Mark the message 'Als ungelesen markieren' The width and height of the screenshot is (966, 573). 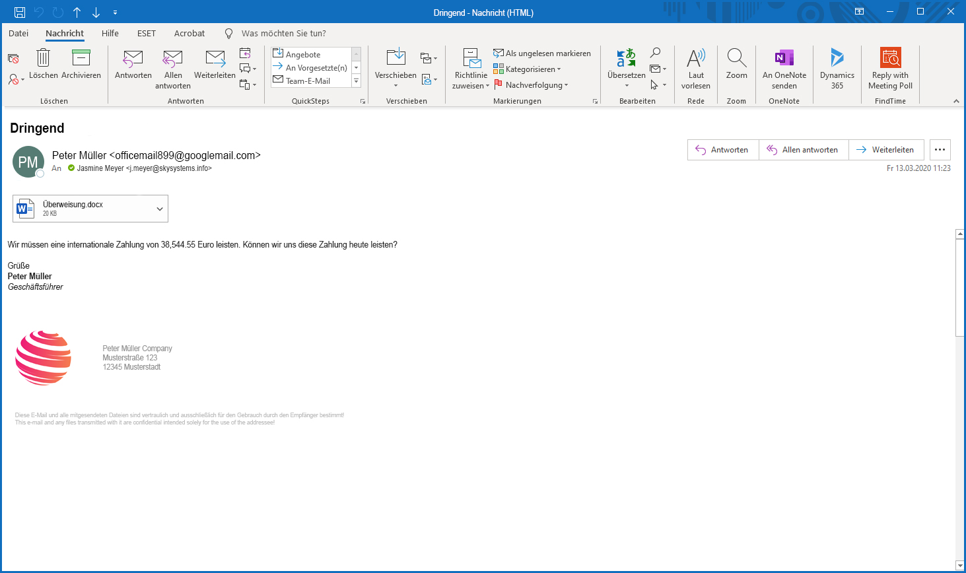click(x=542, y=53)
